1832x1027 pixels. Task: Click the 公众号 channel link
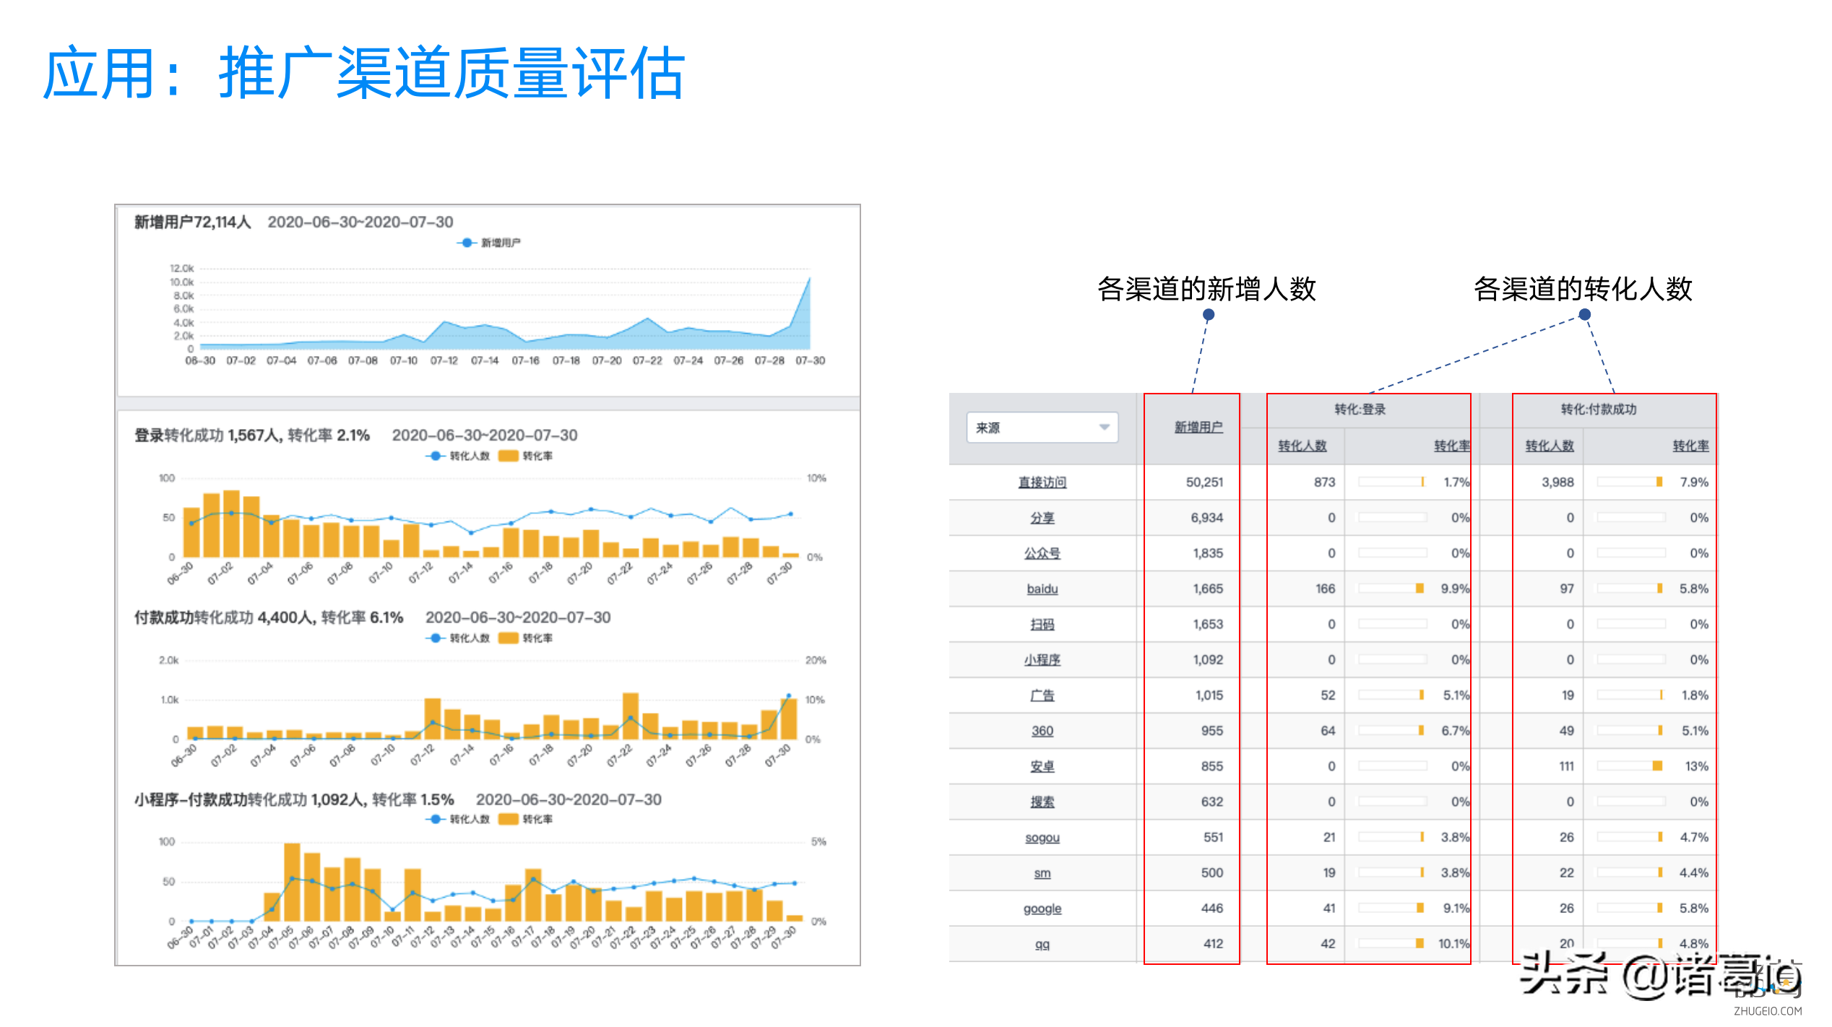[1042, 553]
